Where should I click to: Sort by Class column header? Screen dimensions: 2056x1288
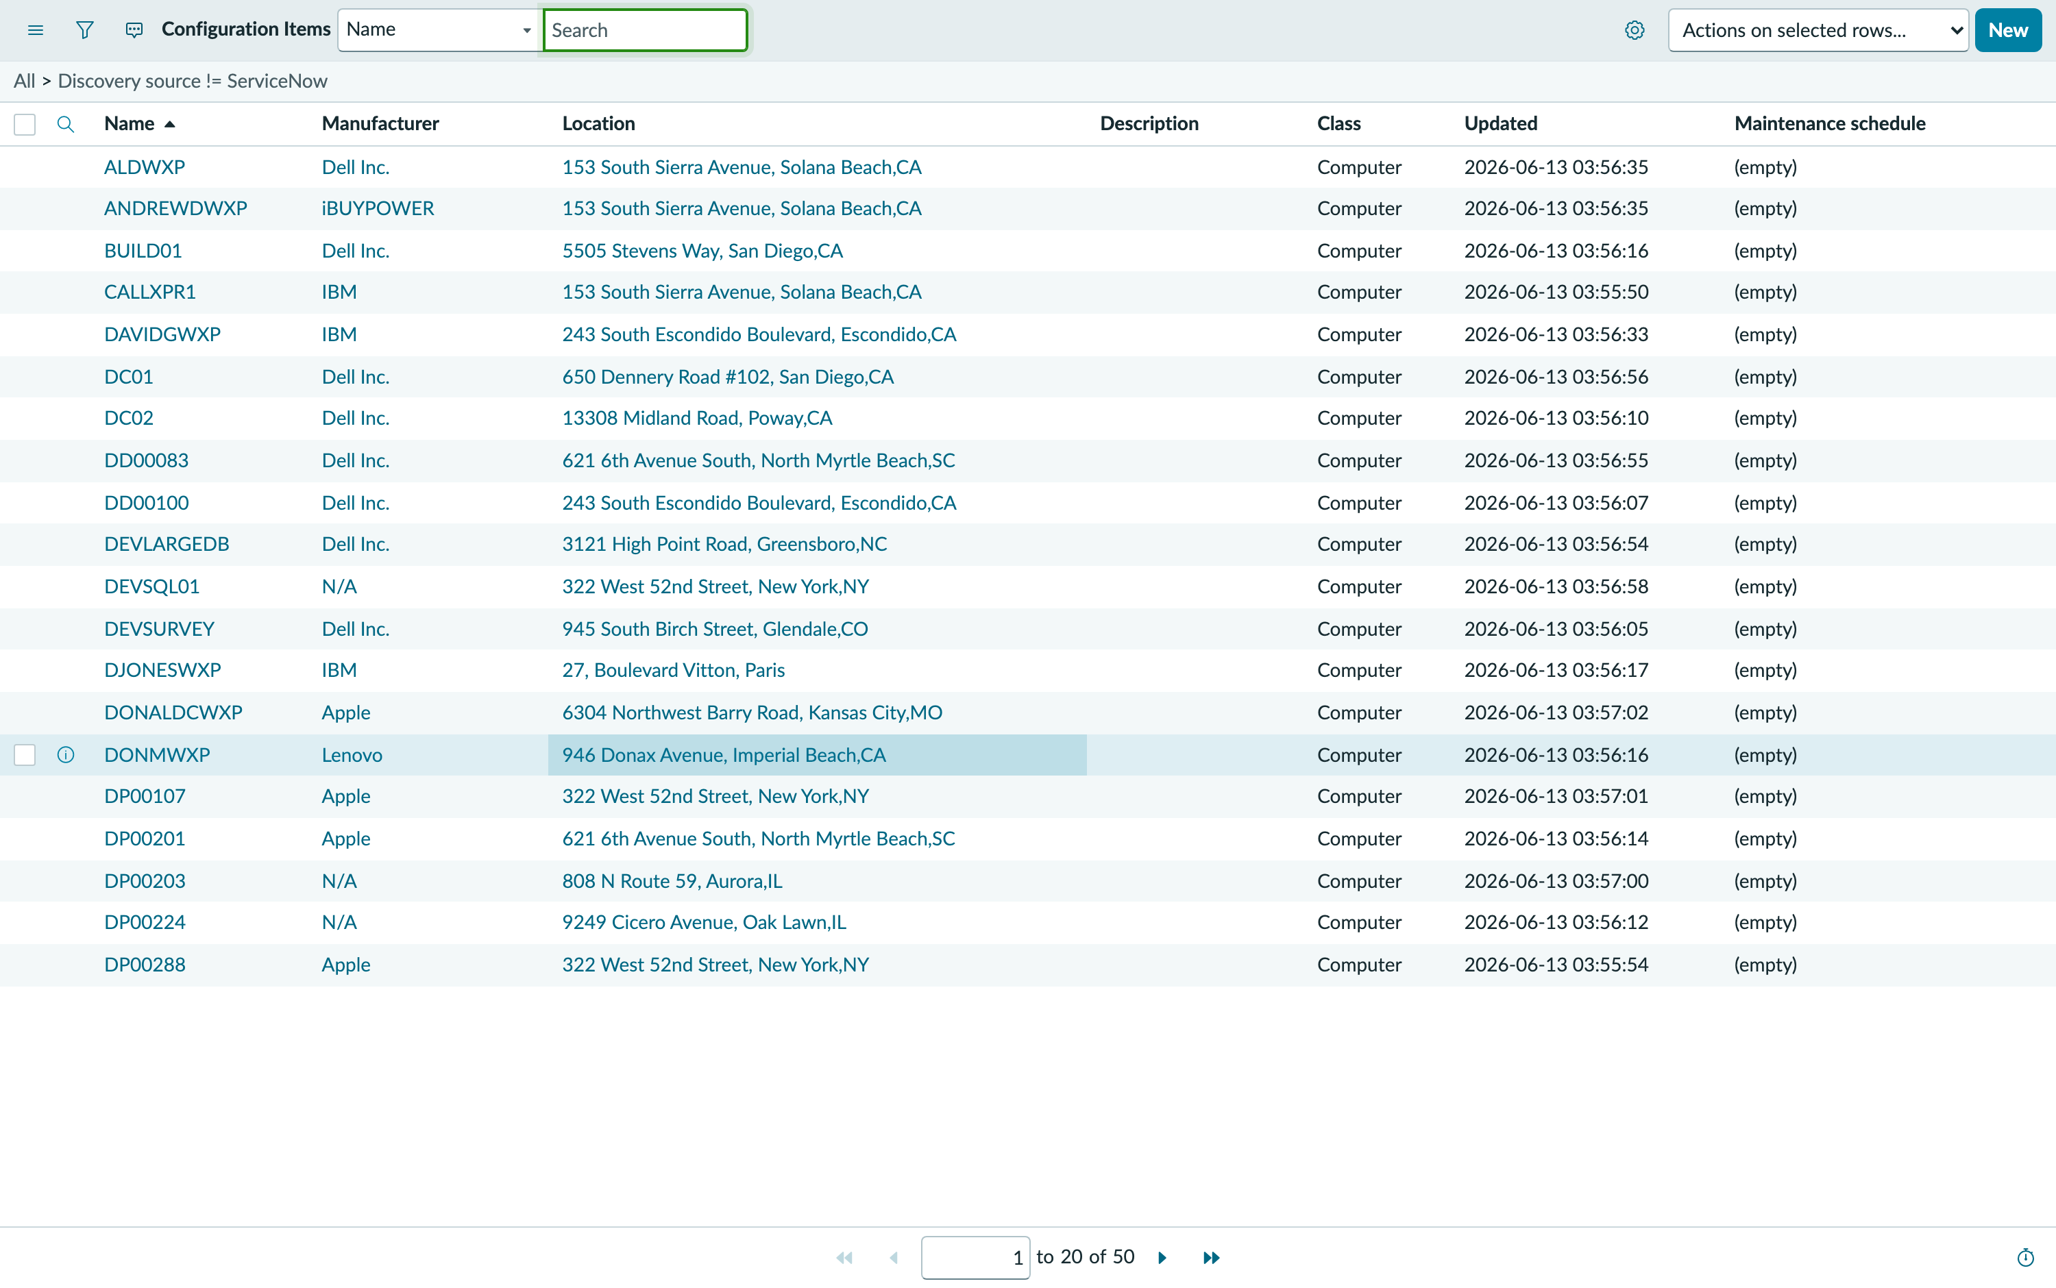click(x=1338, y=123)
